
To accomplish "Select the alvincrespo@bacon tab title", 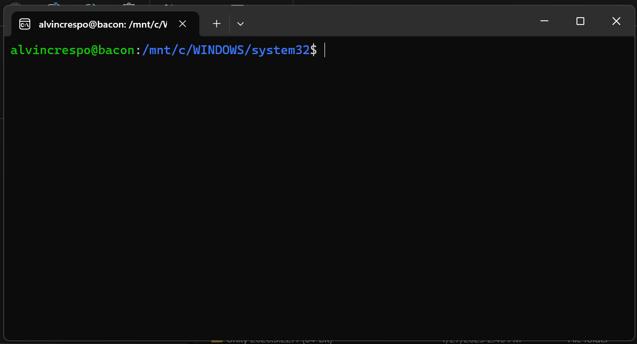I will point(102,24).
